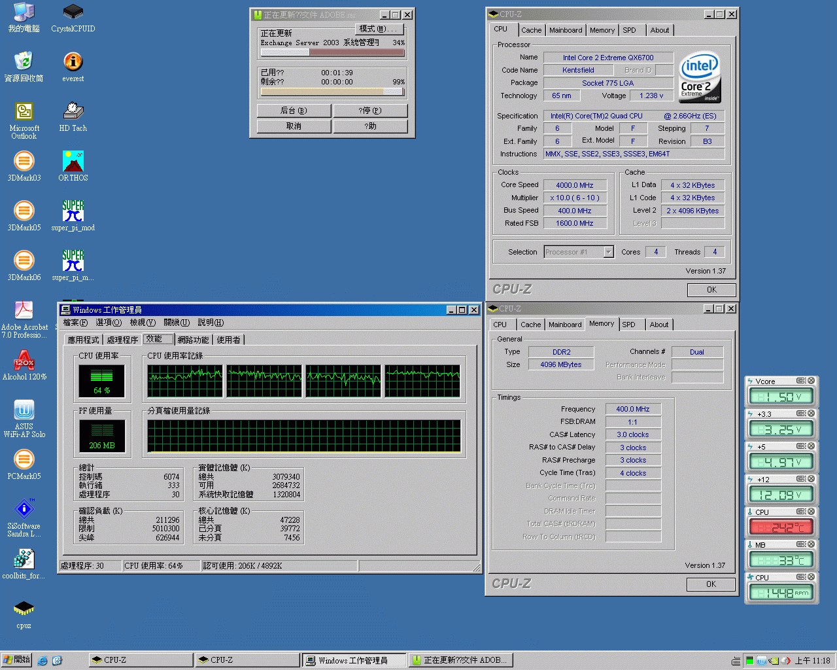
Task: Close the Vcore monitor widget
Action: pyautogui.click(x=811, y=381)
